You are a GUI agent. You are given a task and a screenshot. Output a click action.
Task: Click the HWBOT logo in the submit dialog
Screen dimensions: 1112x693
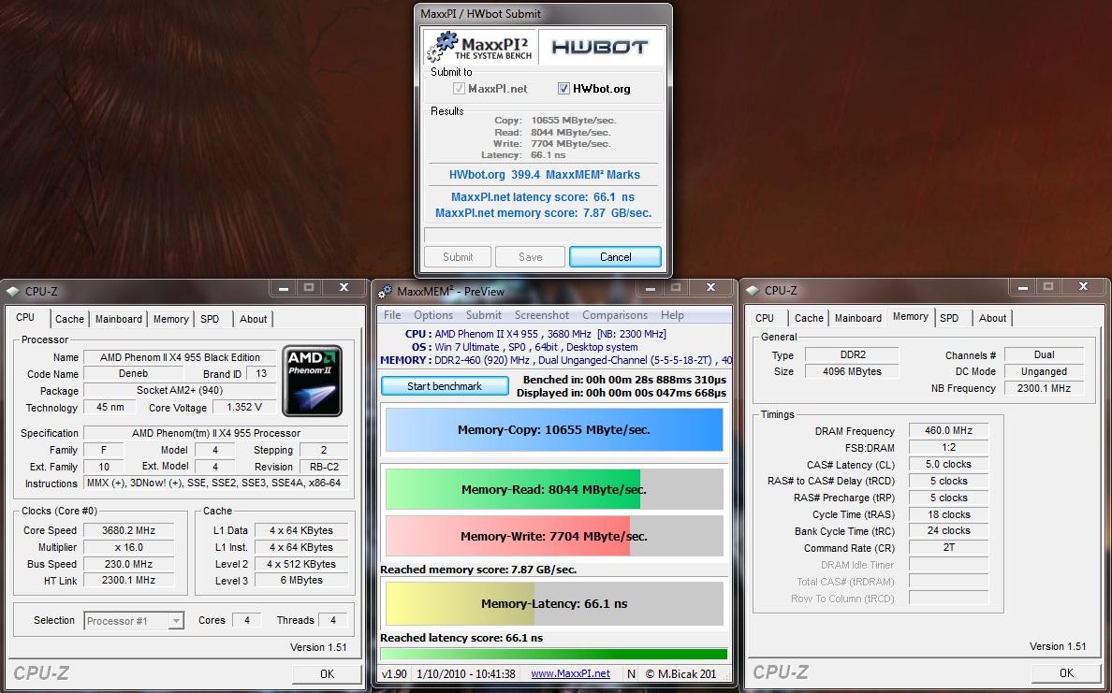click(x=600, y=48)
